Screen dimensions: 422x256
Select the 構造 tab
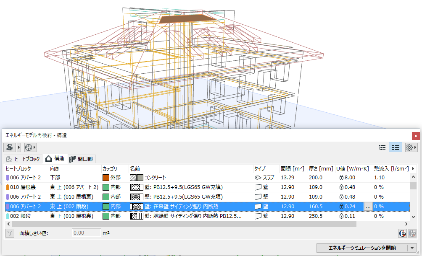click(x=55, y=158)
